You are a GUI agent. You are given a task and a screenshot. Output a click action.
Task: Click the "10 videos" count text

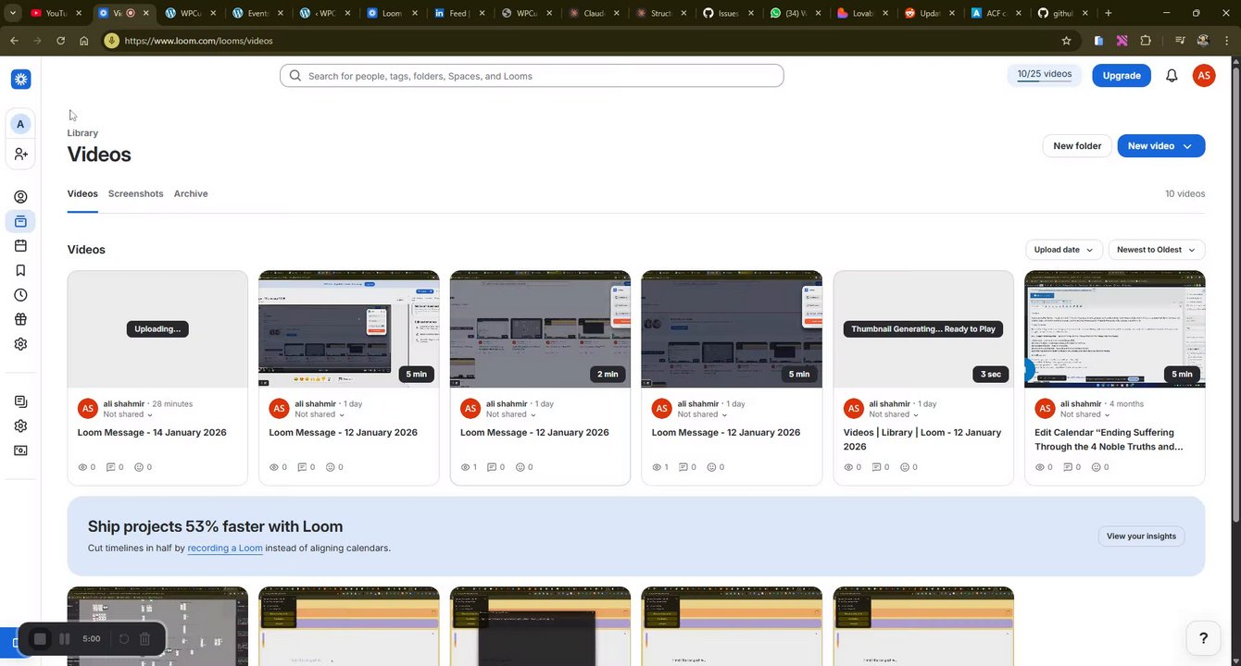coord(1185,194)
